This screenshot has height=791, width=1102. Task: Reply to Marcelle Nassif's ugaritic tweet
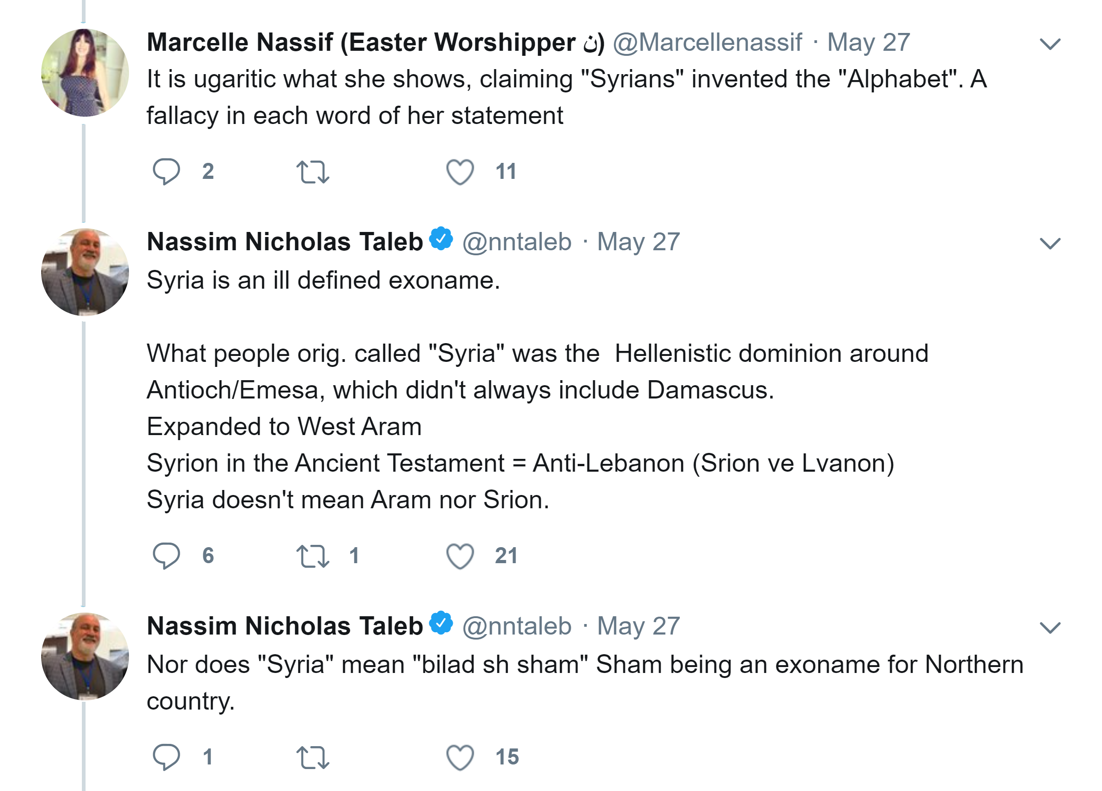(x=166, y=171)
